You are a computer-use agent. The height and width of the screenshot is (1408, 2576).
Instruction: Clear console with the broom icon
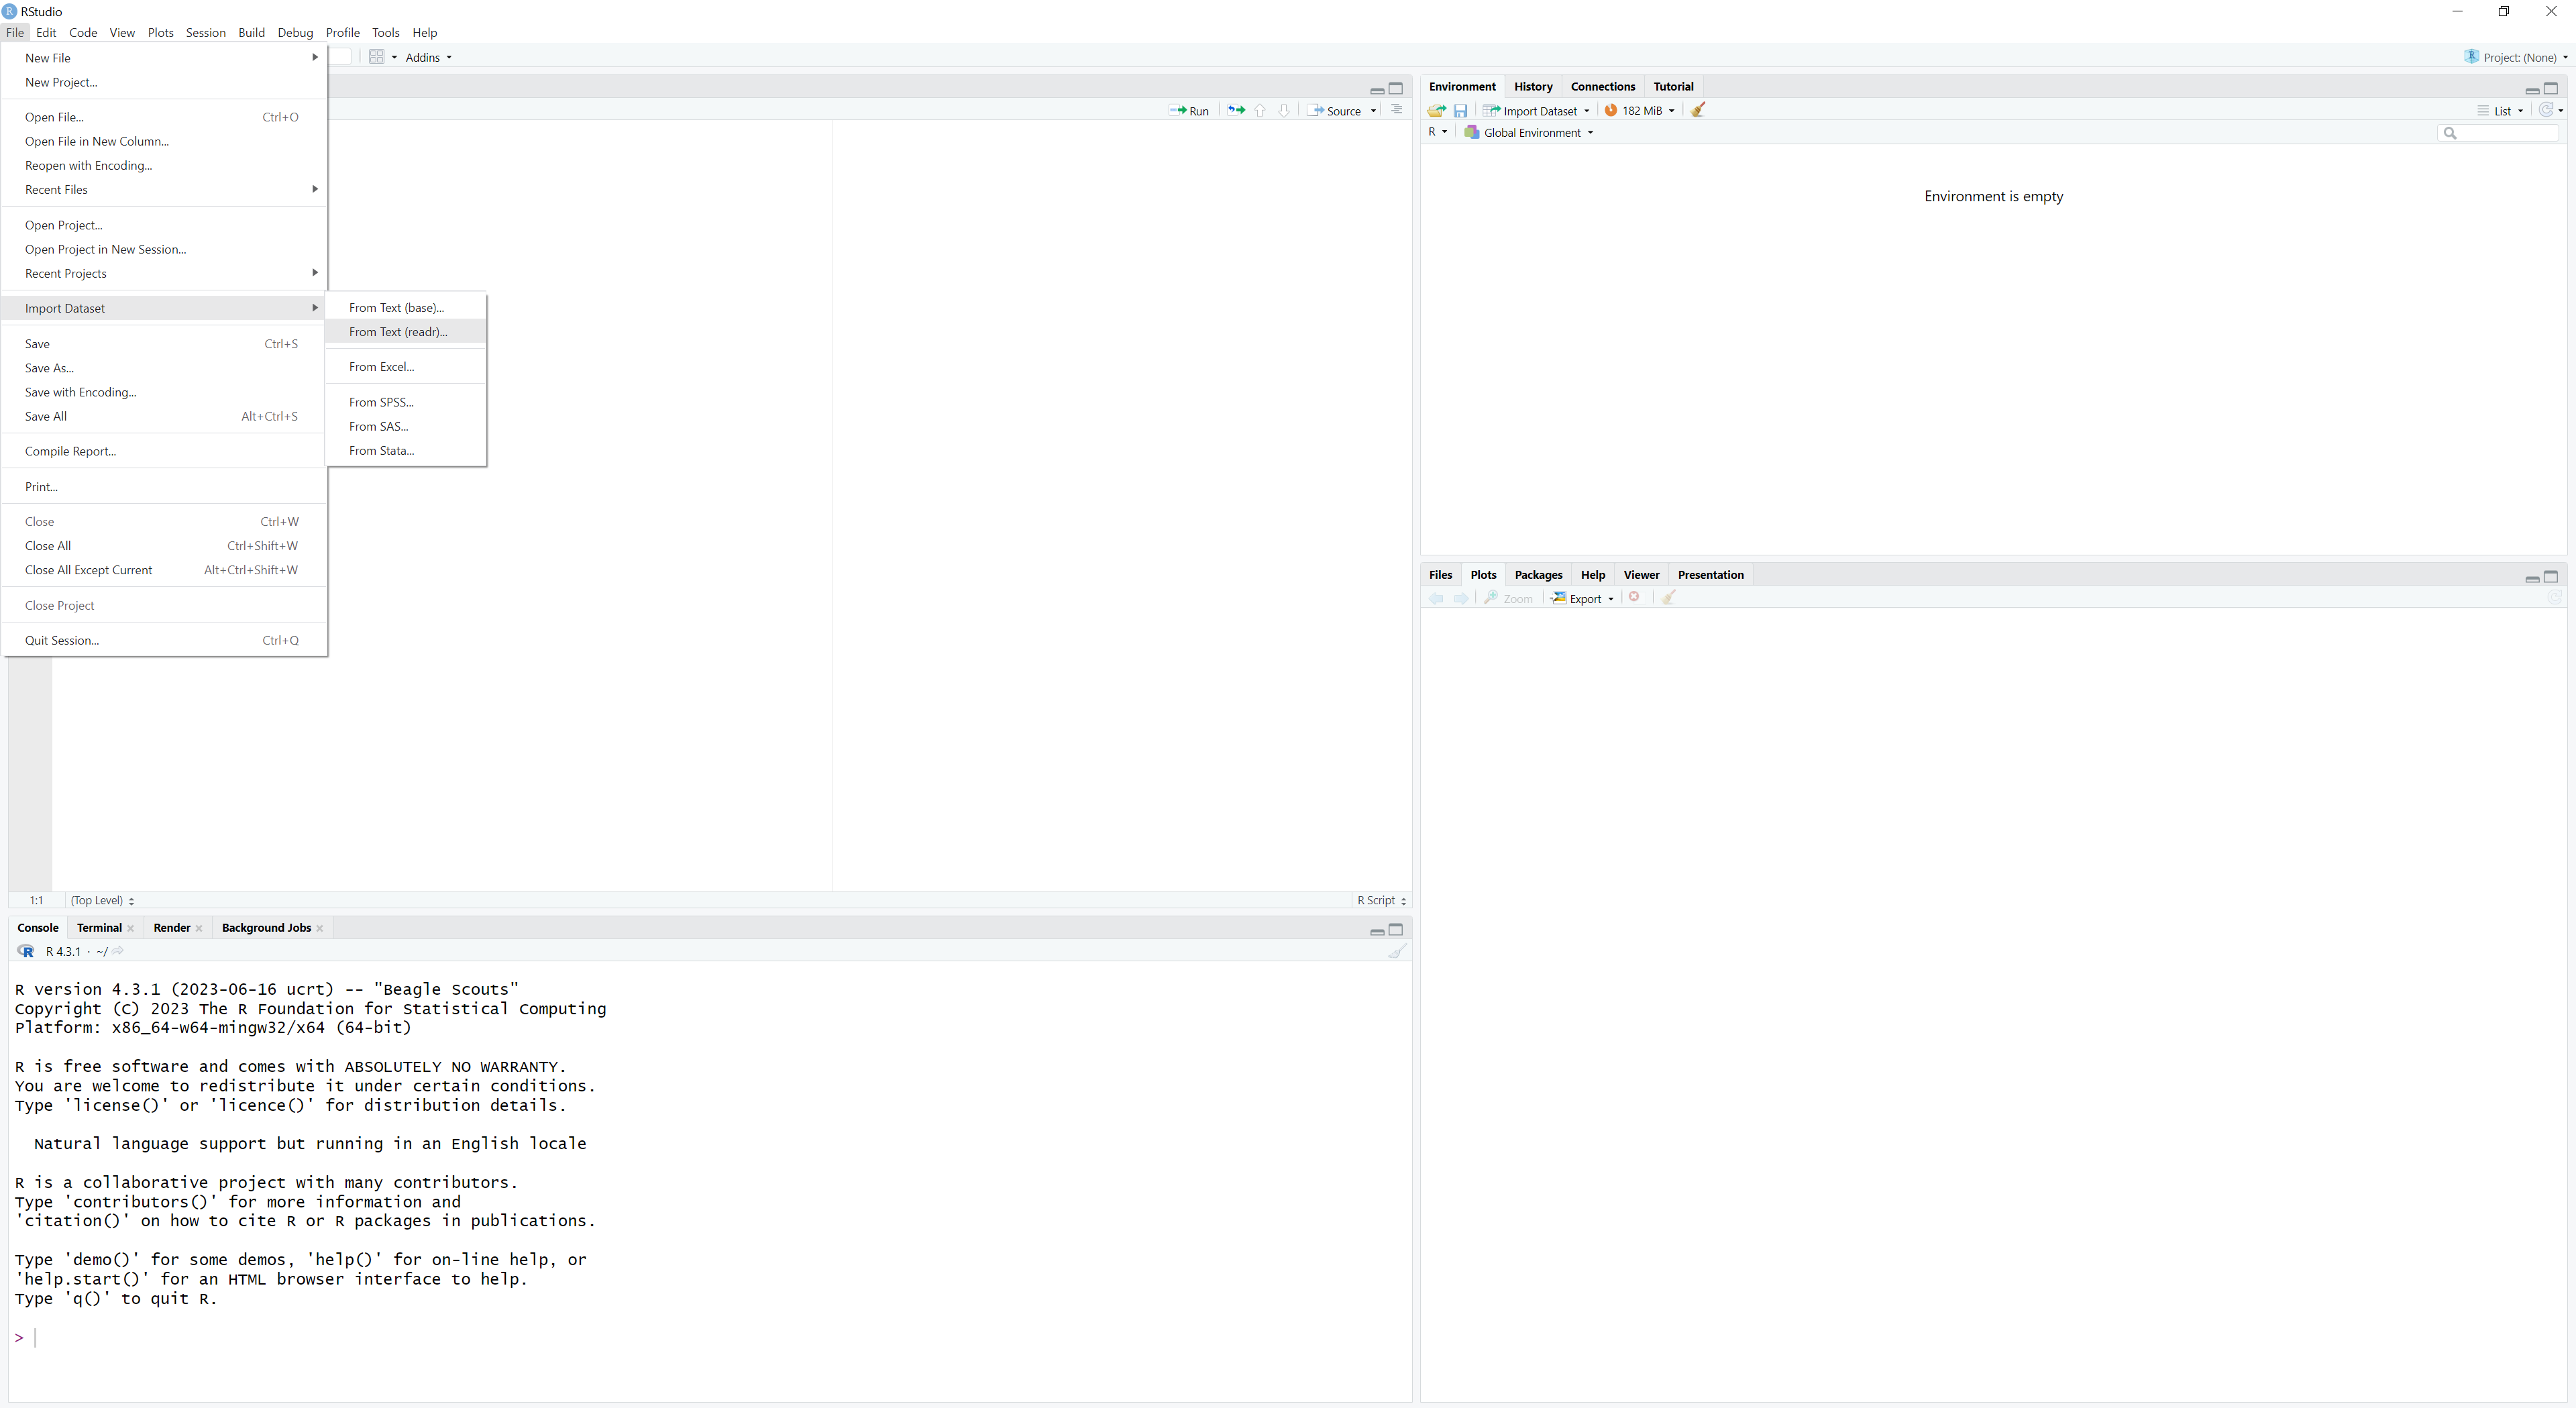pos(1397,951)
